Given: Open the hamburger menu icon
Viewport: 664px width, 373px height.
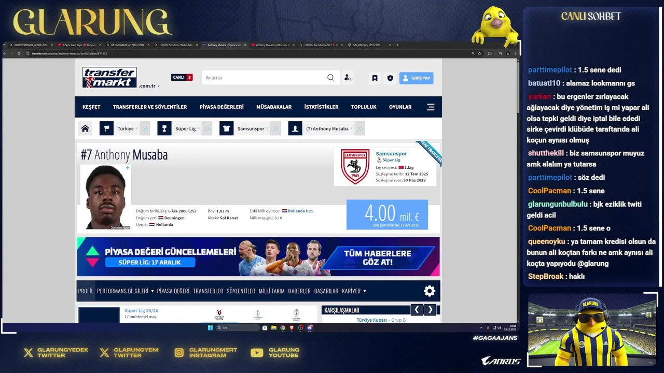Looking at the screenshot, I should tap(431, 107).
